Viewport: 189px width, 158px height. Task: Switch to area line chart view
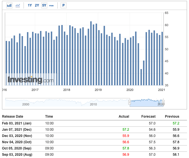click(x=18, y=5)
